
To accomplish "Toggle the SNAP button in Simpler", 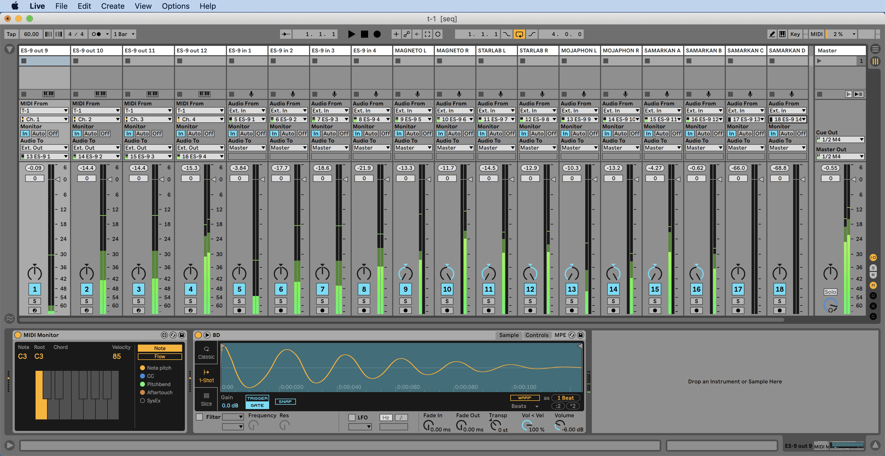I will click(285, 401).
